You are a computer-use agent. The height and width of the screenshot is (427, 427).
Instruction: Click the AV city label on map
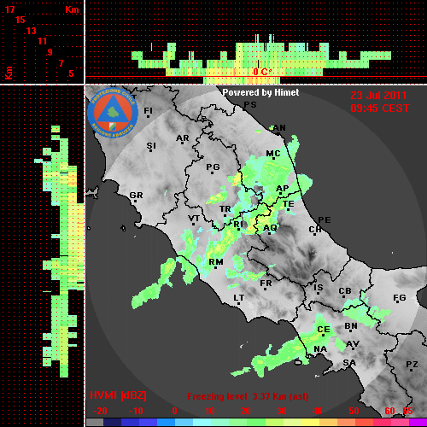click(353, 344)
